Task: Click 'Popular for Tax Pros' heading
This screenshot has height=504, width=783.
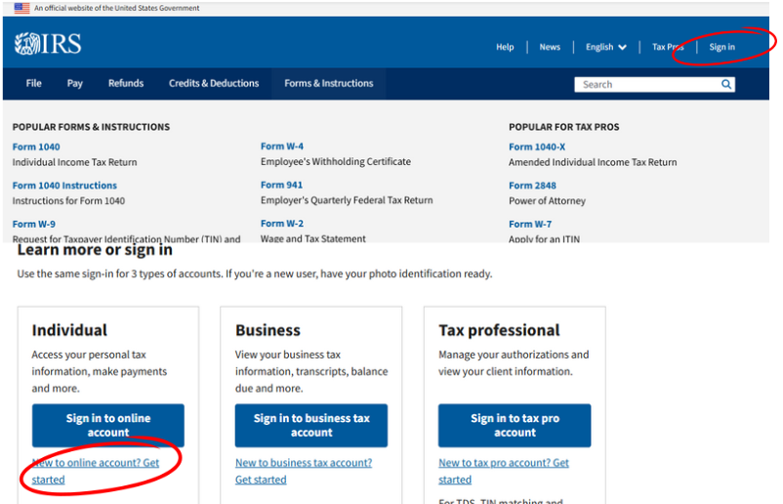Action: point(563,127)
